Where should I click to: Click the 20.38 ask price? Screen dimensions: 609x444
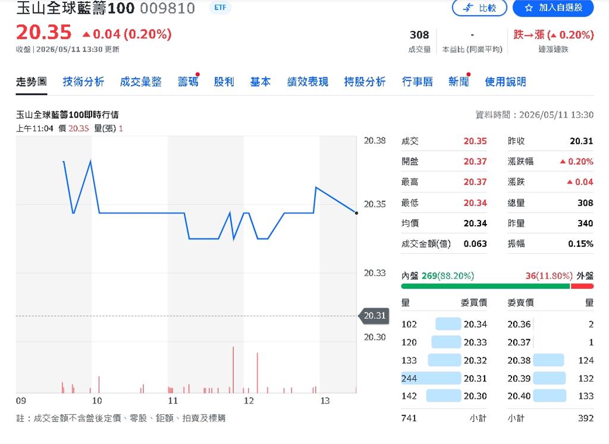pos(519,361)
